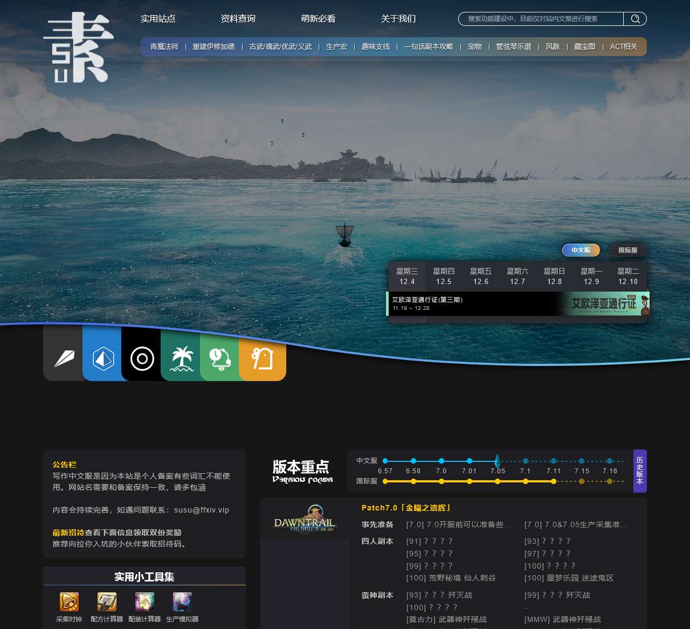
Task: Focus the article search field
Action: [541, 19]
